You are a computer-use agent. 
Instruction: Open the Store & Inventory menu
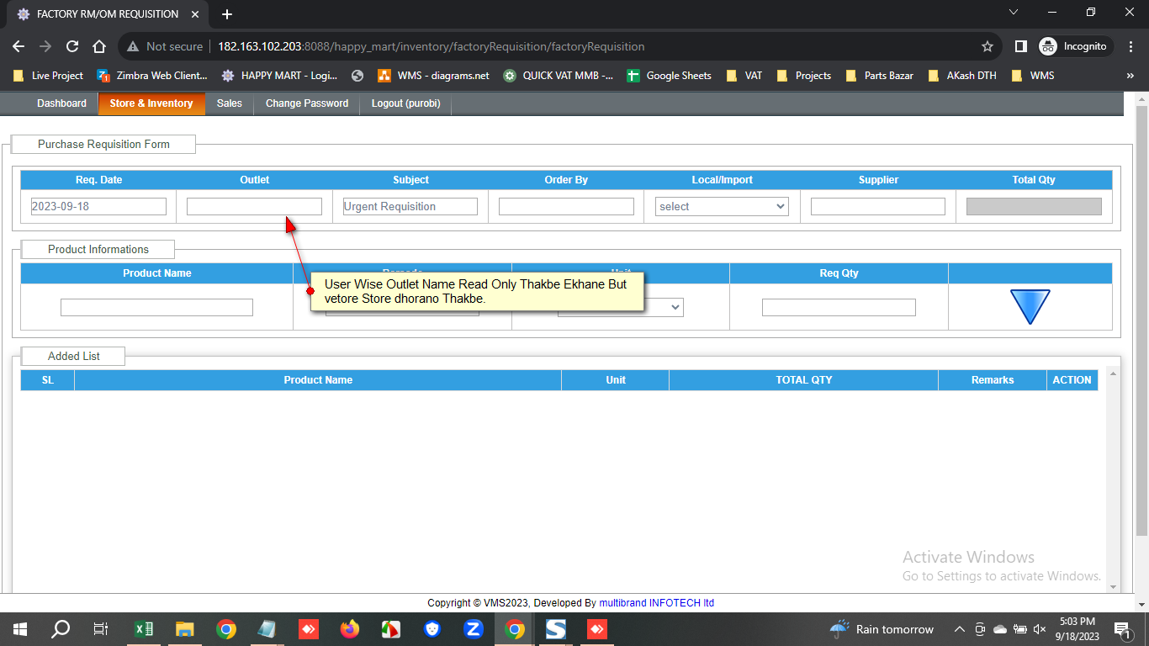(x=151, y=103)
